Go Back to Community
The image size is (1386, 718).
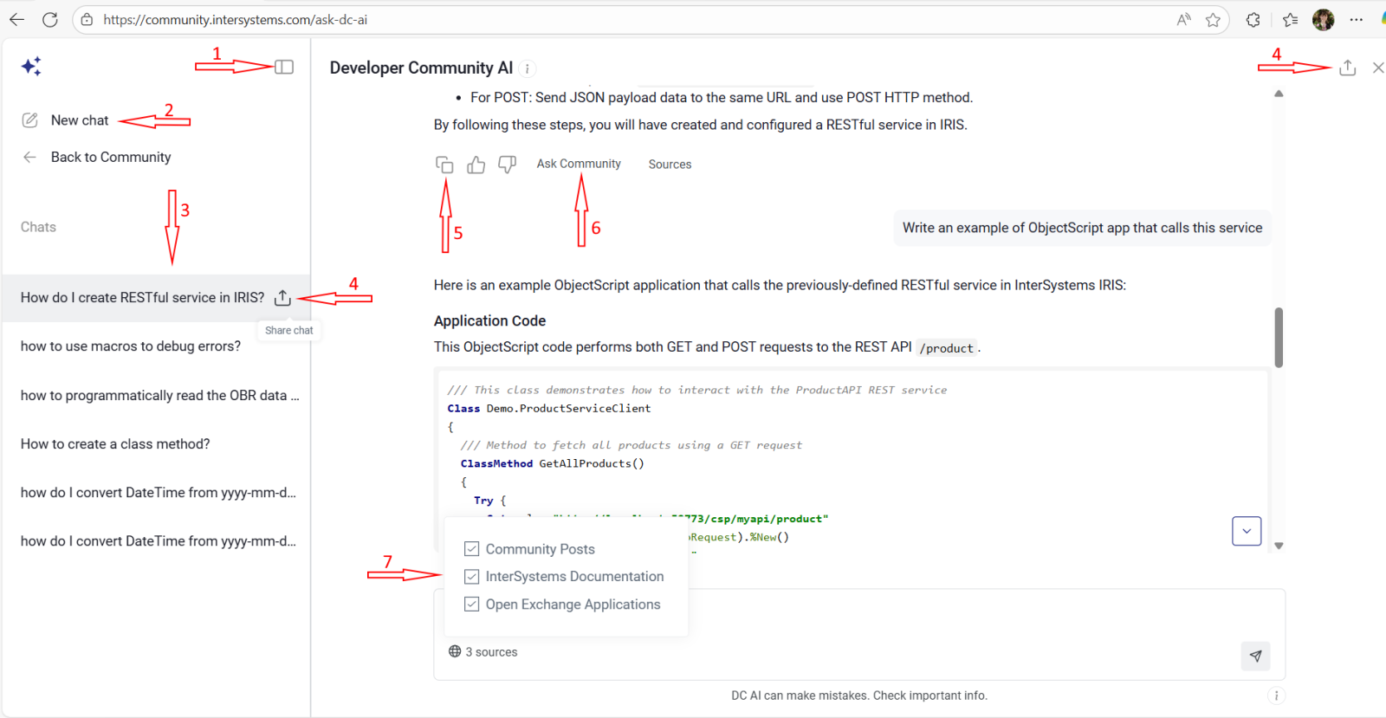pos(110,157)
